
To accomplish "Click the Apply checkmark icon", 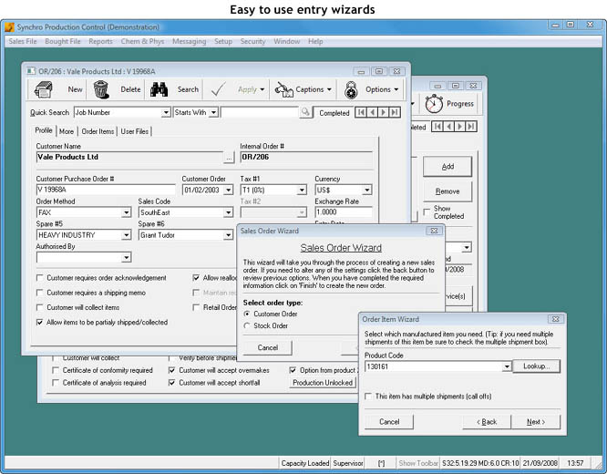I will click(219, 89).
